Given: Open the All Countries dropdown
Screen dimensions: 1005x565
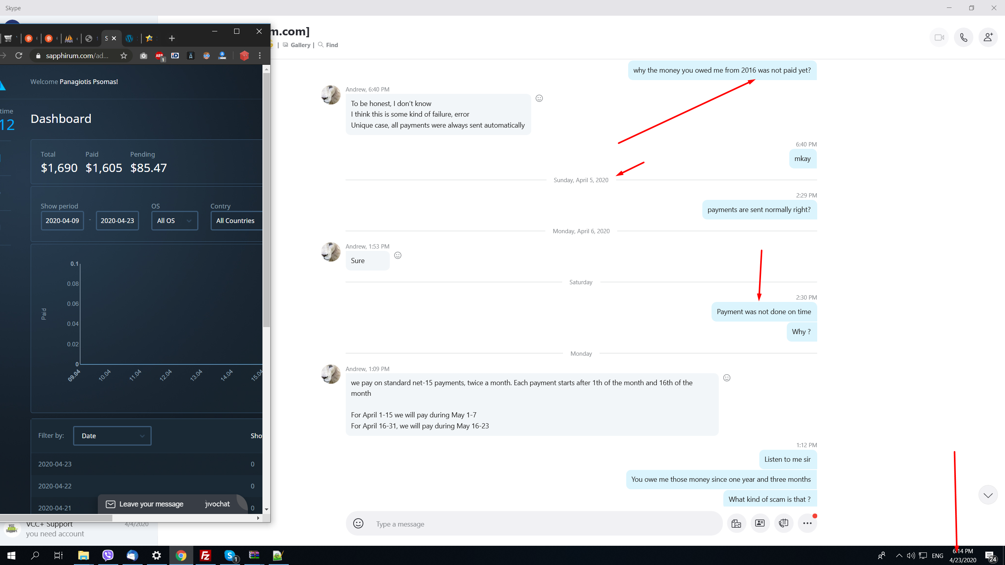Looking at the screenshot, I should tap(236, 221).
